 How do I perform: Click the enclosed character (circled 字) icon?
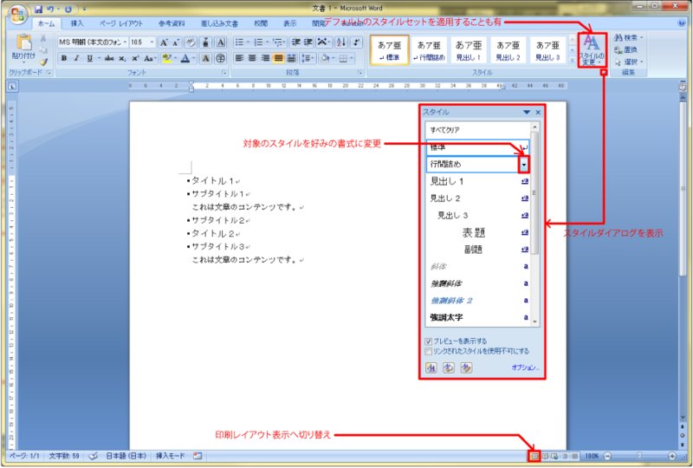221,58
